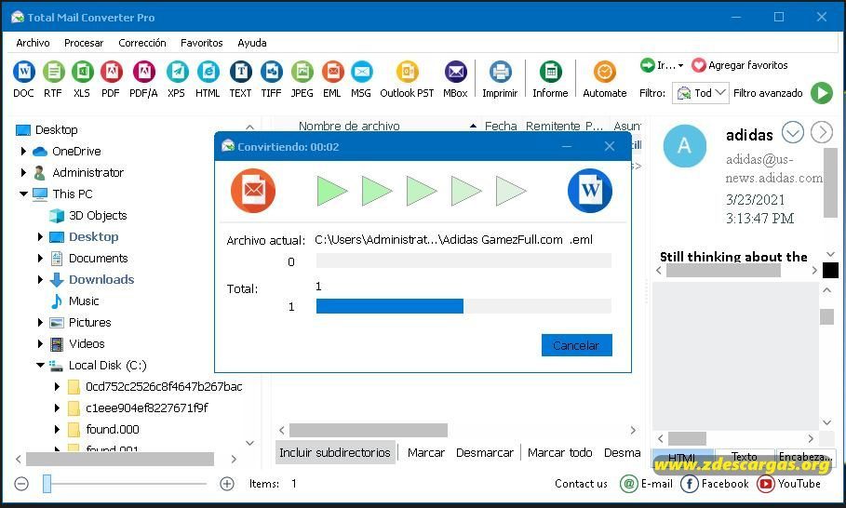Expand the Documents folder node
Image resolution: width=846 pixels, height=508 pixels.
click(40, 259)
